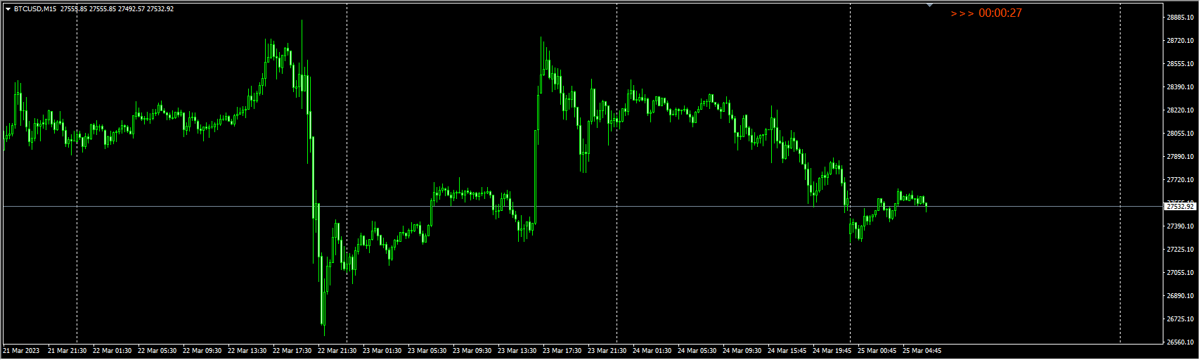Click the 27890.10 price axis label

click(x=1180, y=157)
